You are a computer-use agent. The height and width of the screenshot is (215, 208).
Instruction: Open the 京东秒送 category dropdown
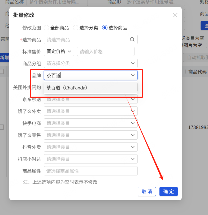[91, 99]
